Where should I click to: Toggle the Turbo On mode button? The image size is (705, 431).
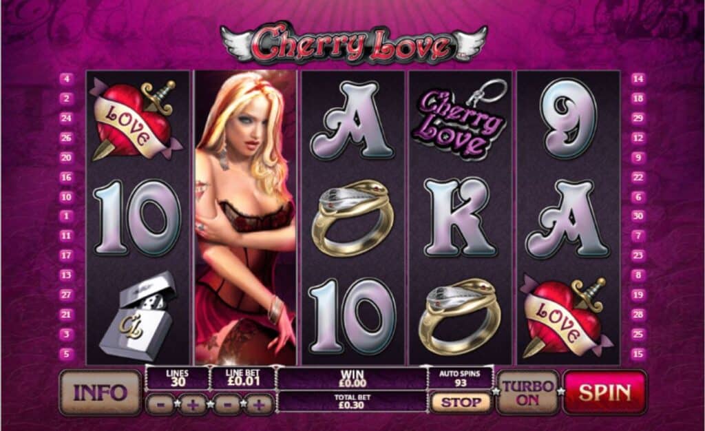tap(528, 392)
